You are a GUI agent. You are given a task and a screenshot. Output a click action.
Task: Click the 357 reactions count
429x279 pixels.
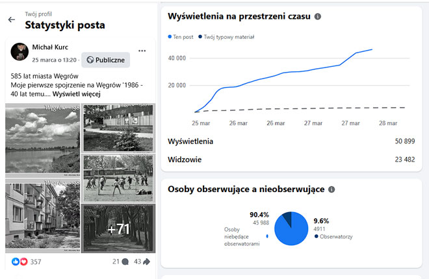click(36, 261)
